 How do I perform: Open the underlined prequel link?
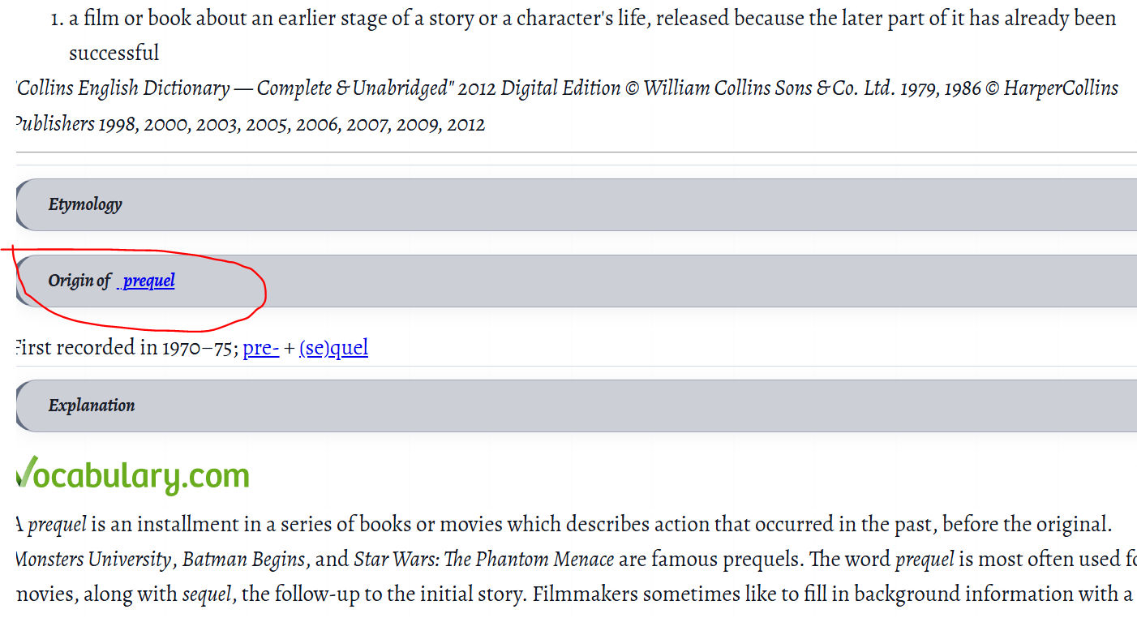(148, 281)
